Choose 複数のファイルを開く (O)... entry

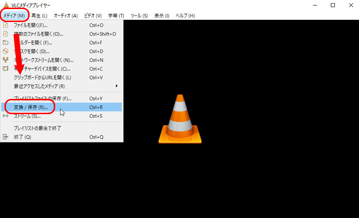click(x=61, y=34)
